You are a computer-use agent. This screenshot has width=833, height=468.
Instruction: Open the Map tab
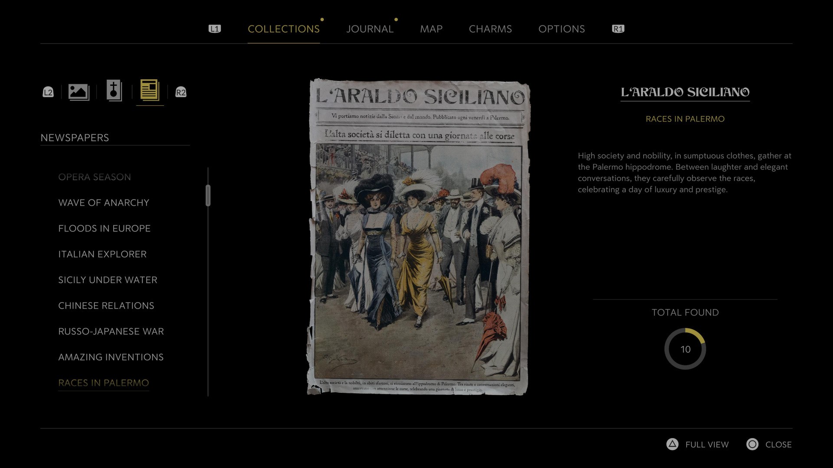pyautogui.click(x=431, y=29)
